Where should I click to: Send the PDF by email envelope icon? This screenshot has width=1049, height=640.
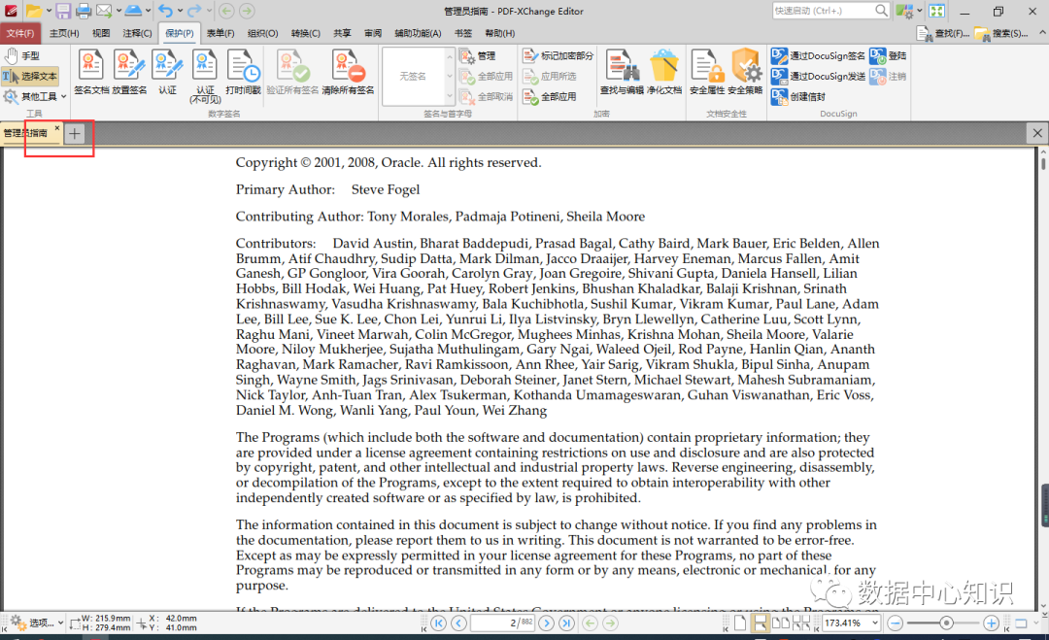click(x=104, y=11)
